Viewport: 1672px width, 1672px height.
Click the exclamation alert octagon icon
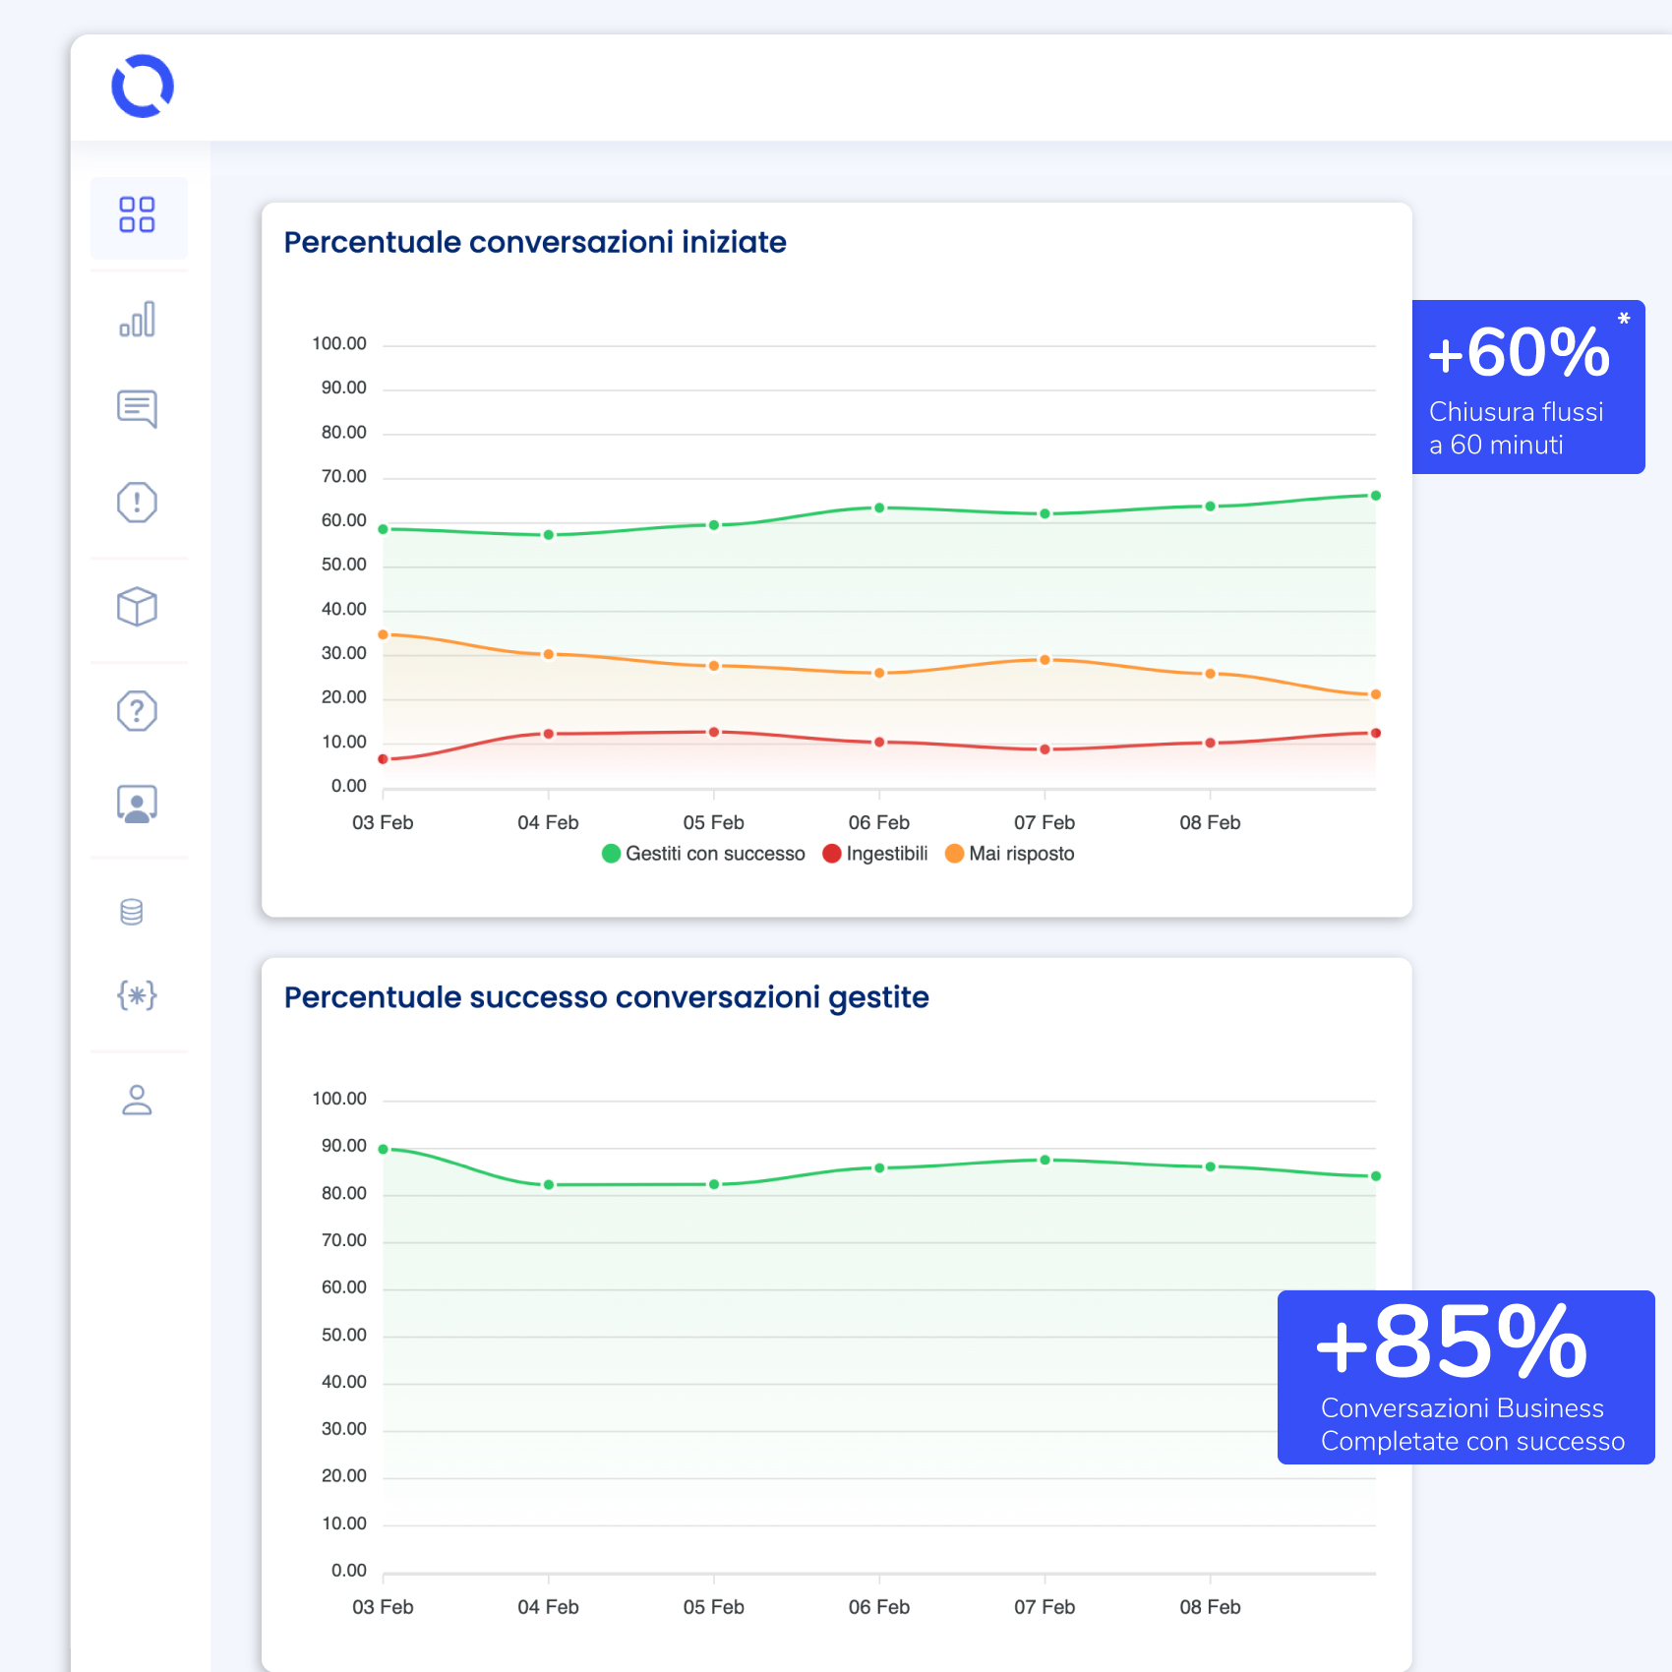[x=137, y=503]
